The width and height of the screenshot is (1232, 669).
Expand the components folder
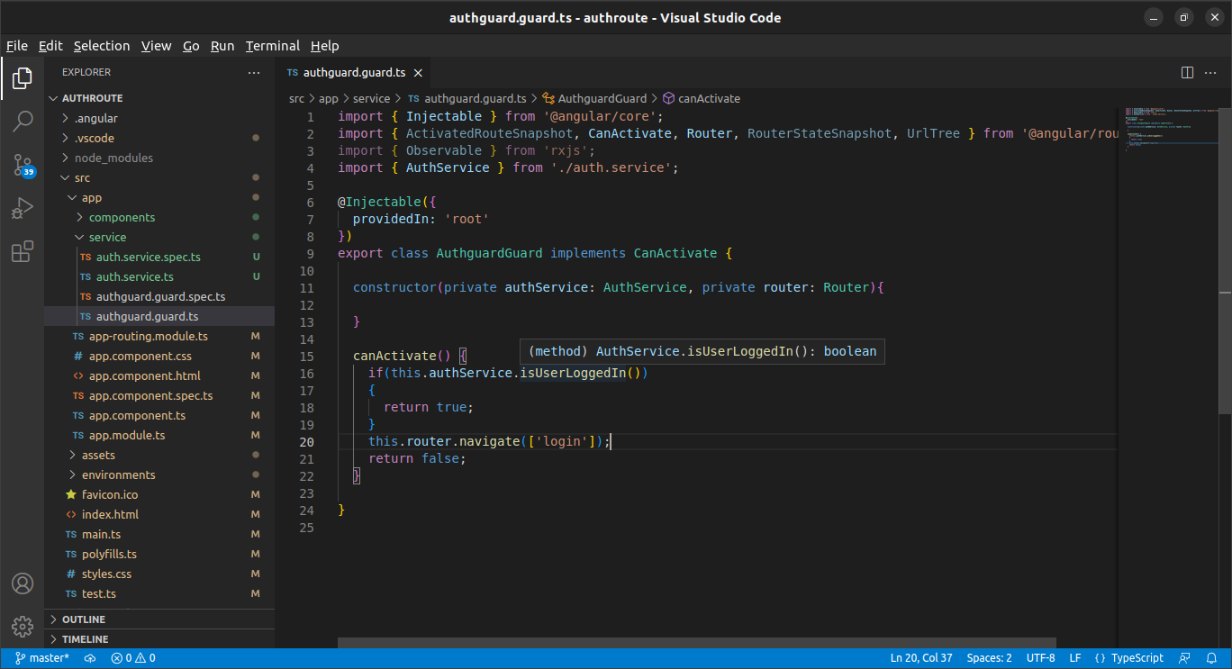tap(159, 217)
